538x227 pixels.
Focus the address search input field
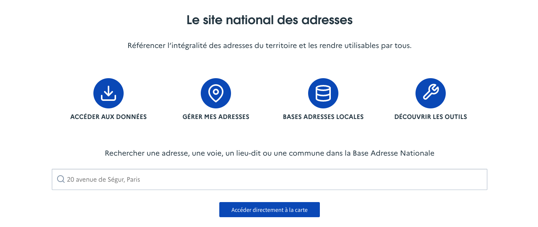point(269,179)
